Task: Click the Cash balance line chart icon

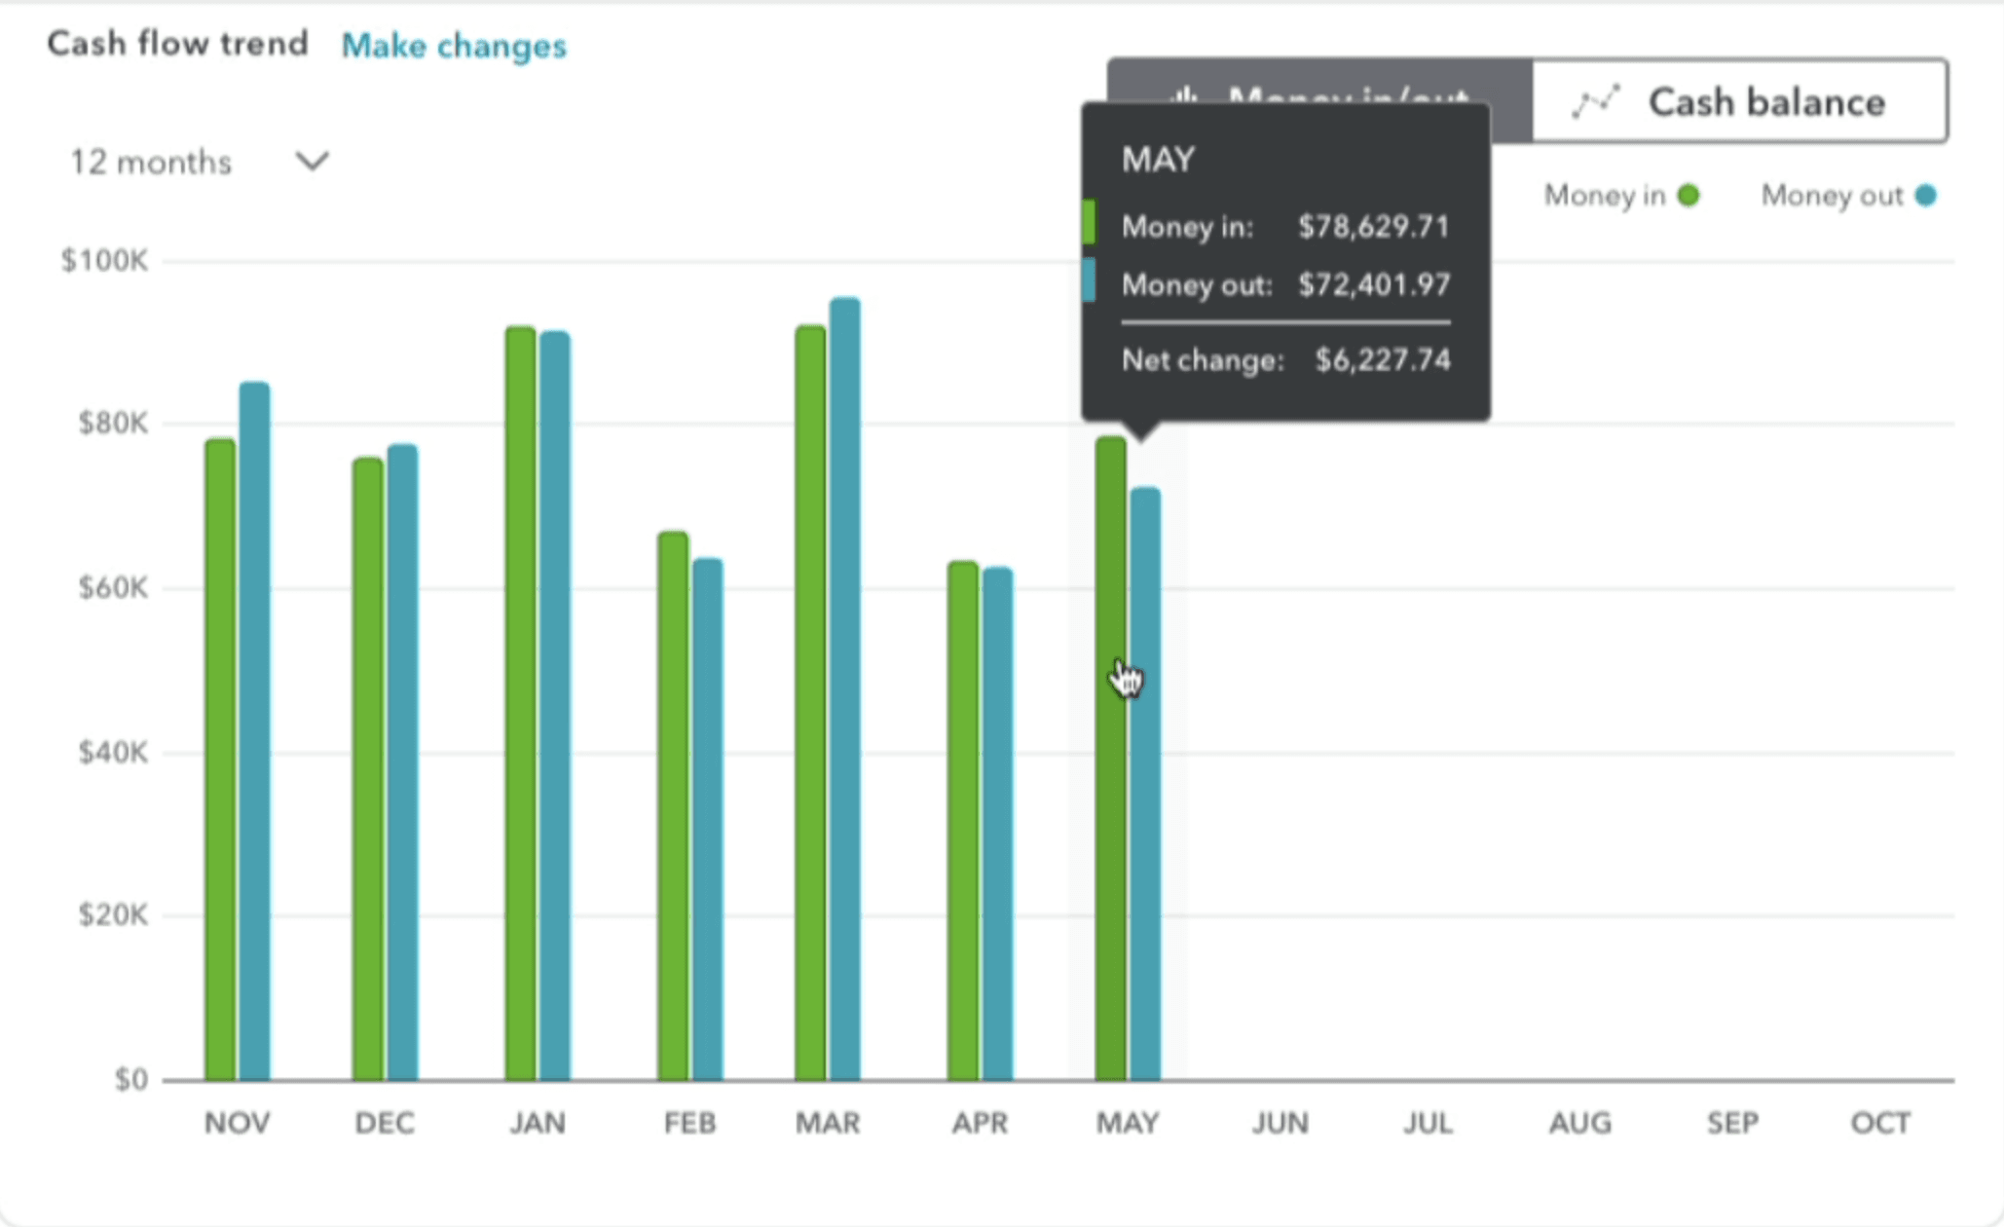Action: click(x=1596, y=101)
